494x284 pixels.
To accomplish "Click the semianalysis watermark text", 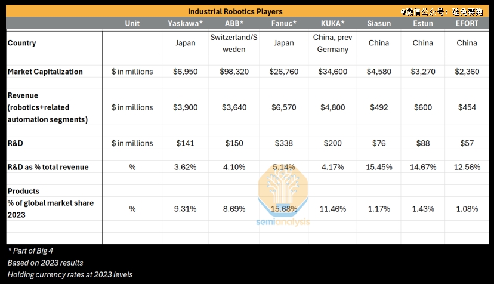I will pos(283,222).
